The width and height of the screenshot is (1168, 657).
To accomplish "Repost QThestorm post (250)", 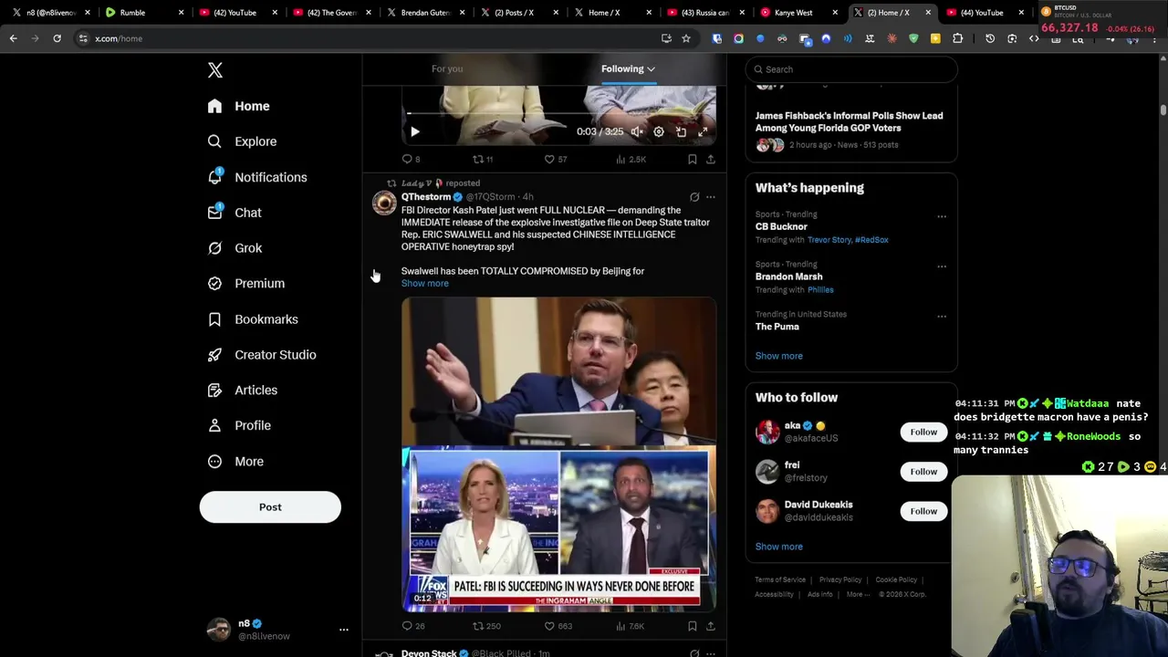I will click(x=486, y=626).
